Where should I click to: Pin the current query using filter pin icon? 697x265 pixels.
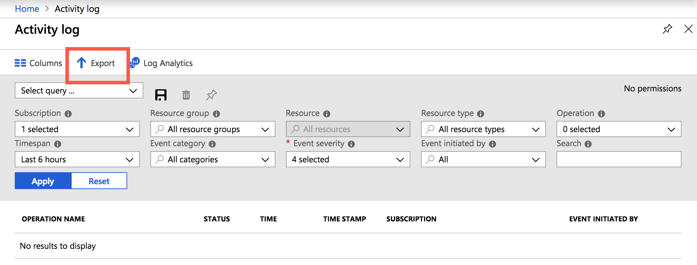[211, 95]
